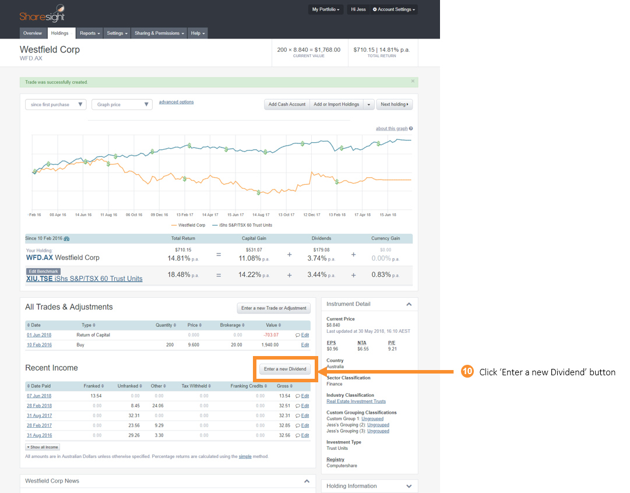
Task: Sort trades by Type column
Action: 89,325
